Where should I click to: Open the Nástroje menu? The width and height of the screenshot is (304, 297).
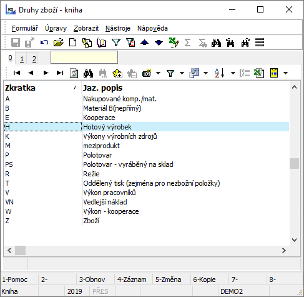(118, 28)
